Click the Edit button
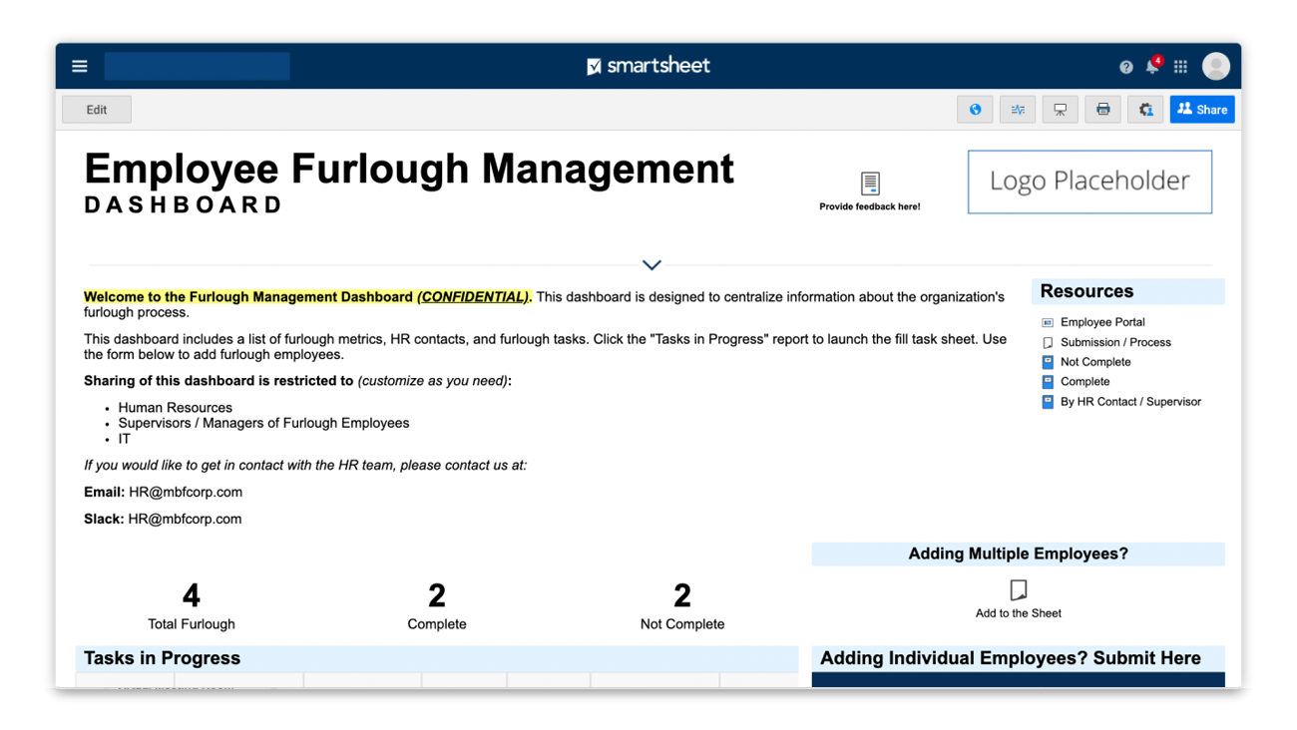 pos(97,110)
